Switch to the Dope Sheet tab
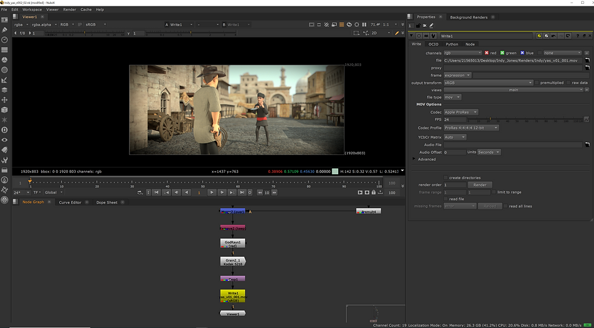This screenshot has width=594, height=328. point(107,202)
